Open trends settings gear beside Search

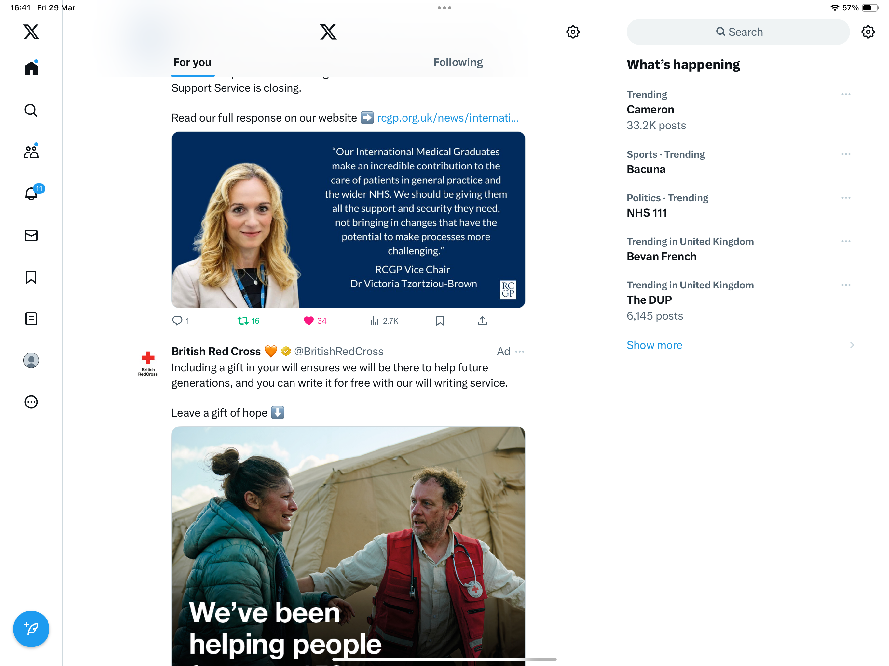(868, 32)
